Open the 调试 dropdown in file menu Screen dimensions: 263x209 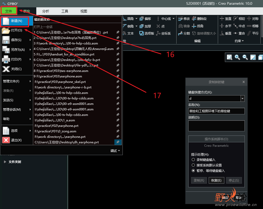click(x=115, y=151)
